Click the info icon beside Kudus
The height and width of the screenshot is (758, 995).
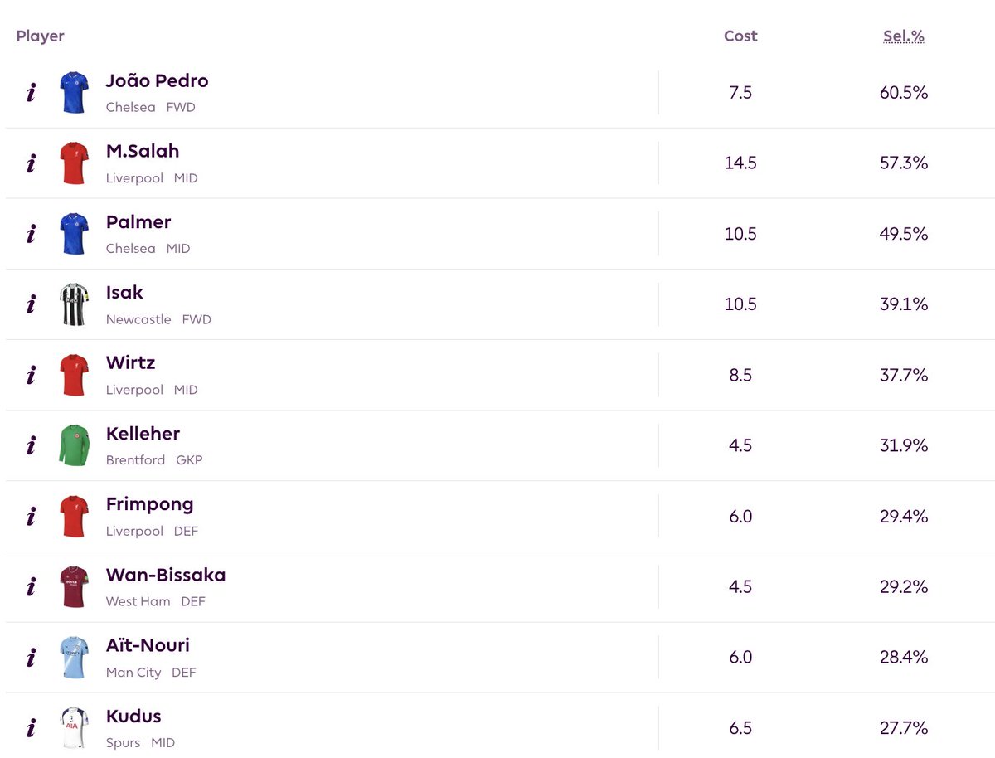coord(32,728)
